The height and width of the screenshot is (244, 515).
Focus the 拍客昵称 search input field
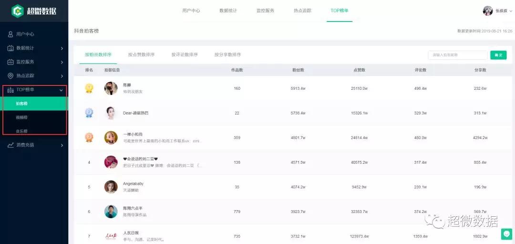click(x=458, y=55)
